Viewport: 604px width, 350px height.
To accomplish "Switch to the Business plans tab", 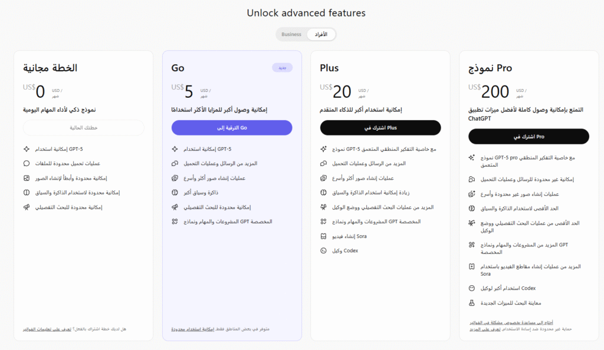I will [x=291, y=34].
